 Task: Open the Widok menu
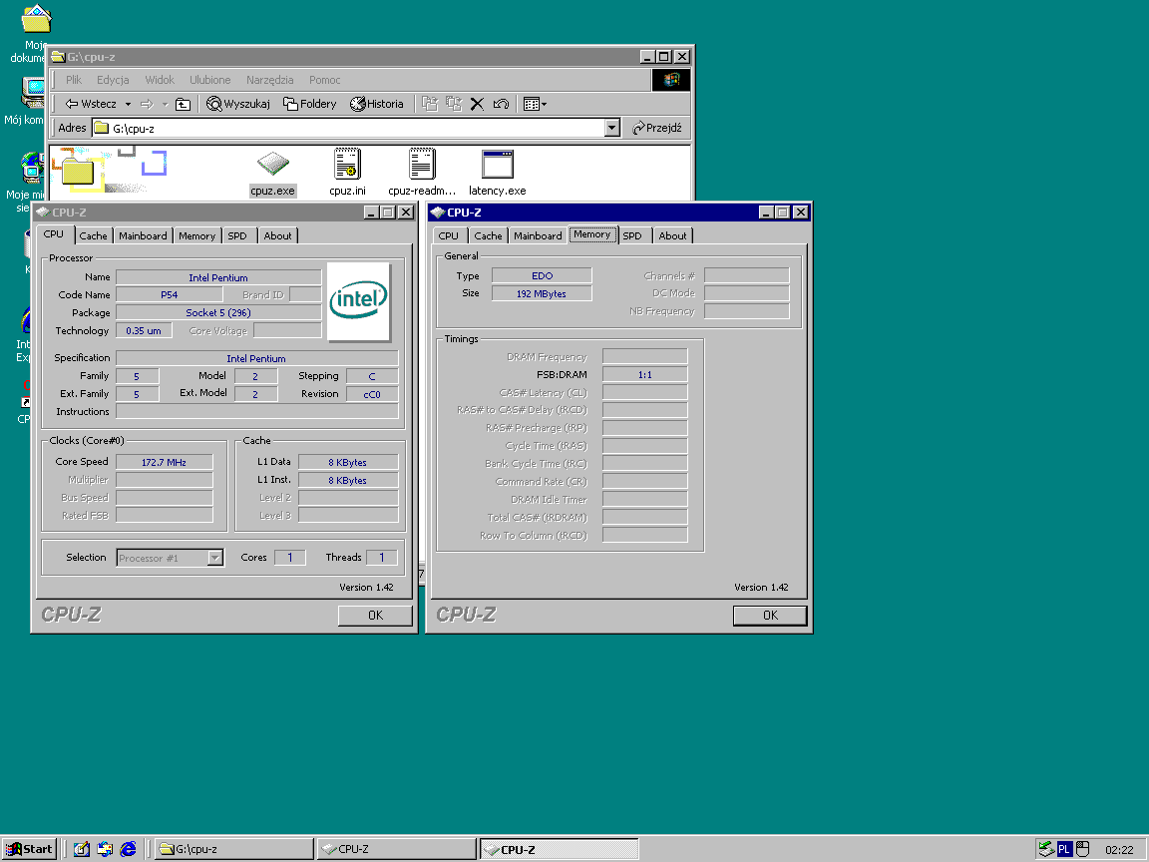pos(160,80)
